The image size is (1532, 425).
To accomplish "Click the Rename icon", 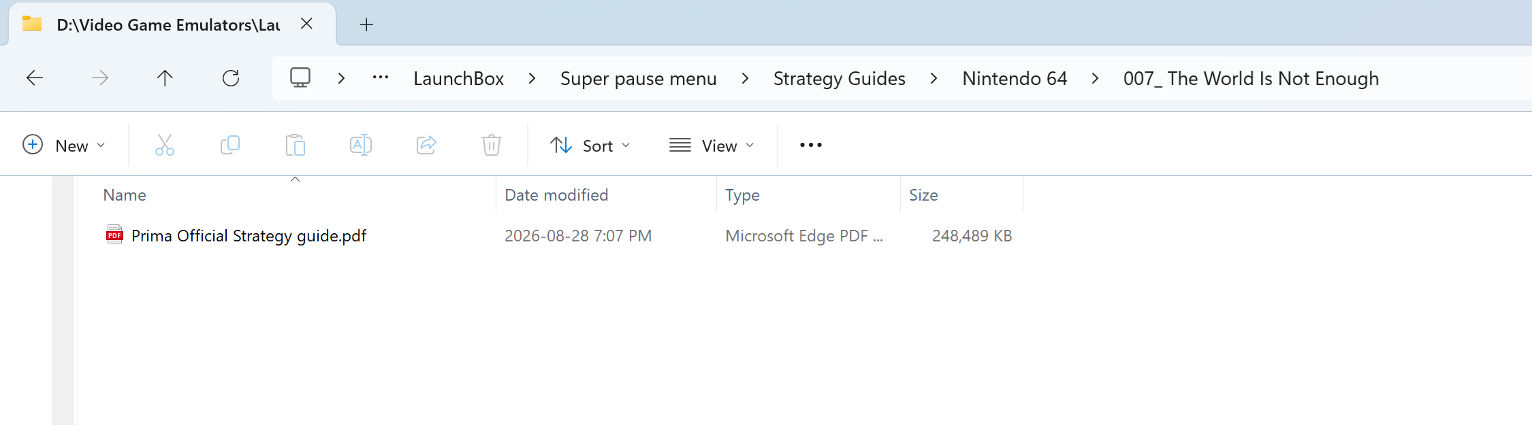I will tap(361, 145).
